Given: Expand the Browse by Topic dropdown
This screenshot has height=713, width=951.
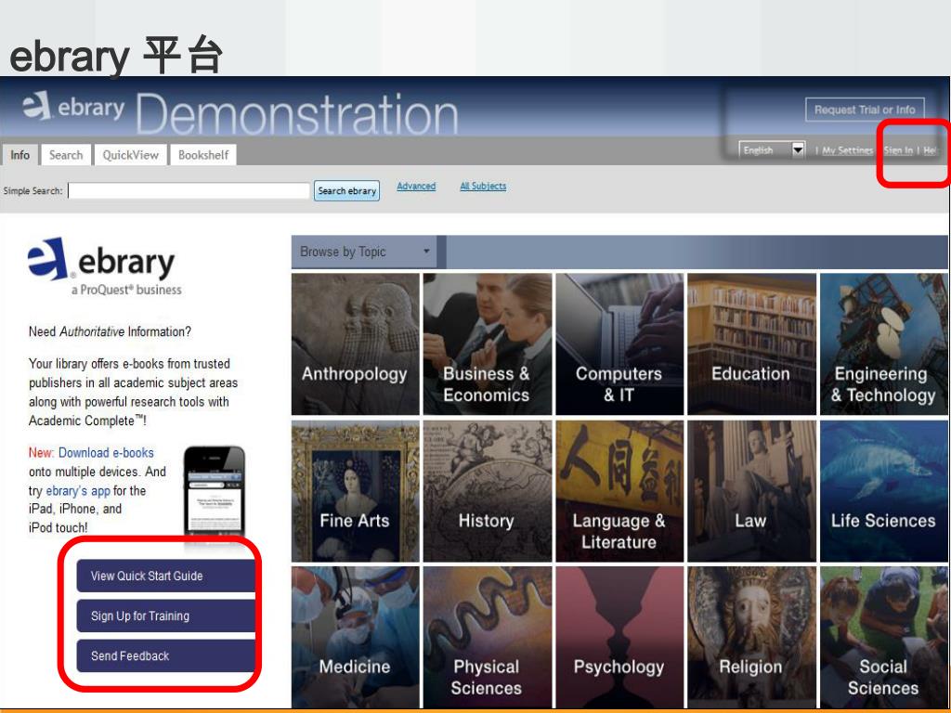Looking at the screenshot, I should (x=365, y=252).
